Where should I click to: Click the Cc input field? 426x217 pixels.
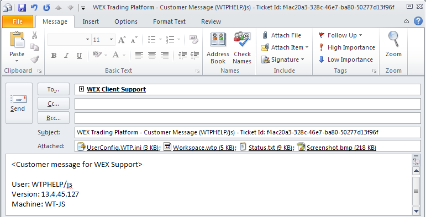tap(248, 104)
